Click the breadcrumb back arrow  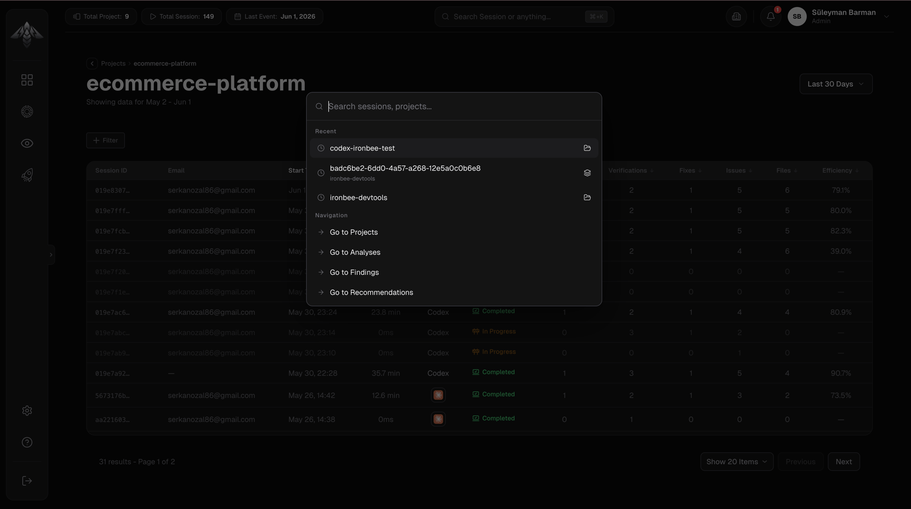pos(92,63)
